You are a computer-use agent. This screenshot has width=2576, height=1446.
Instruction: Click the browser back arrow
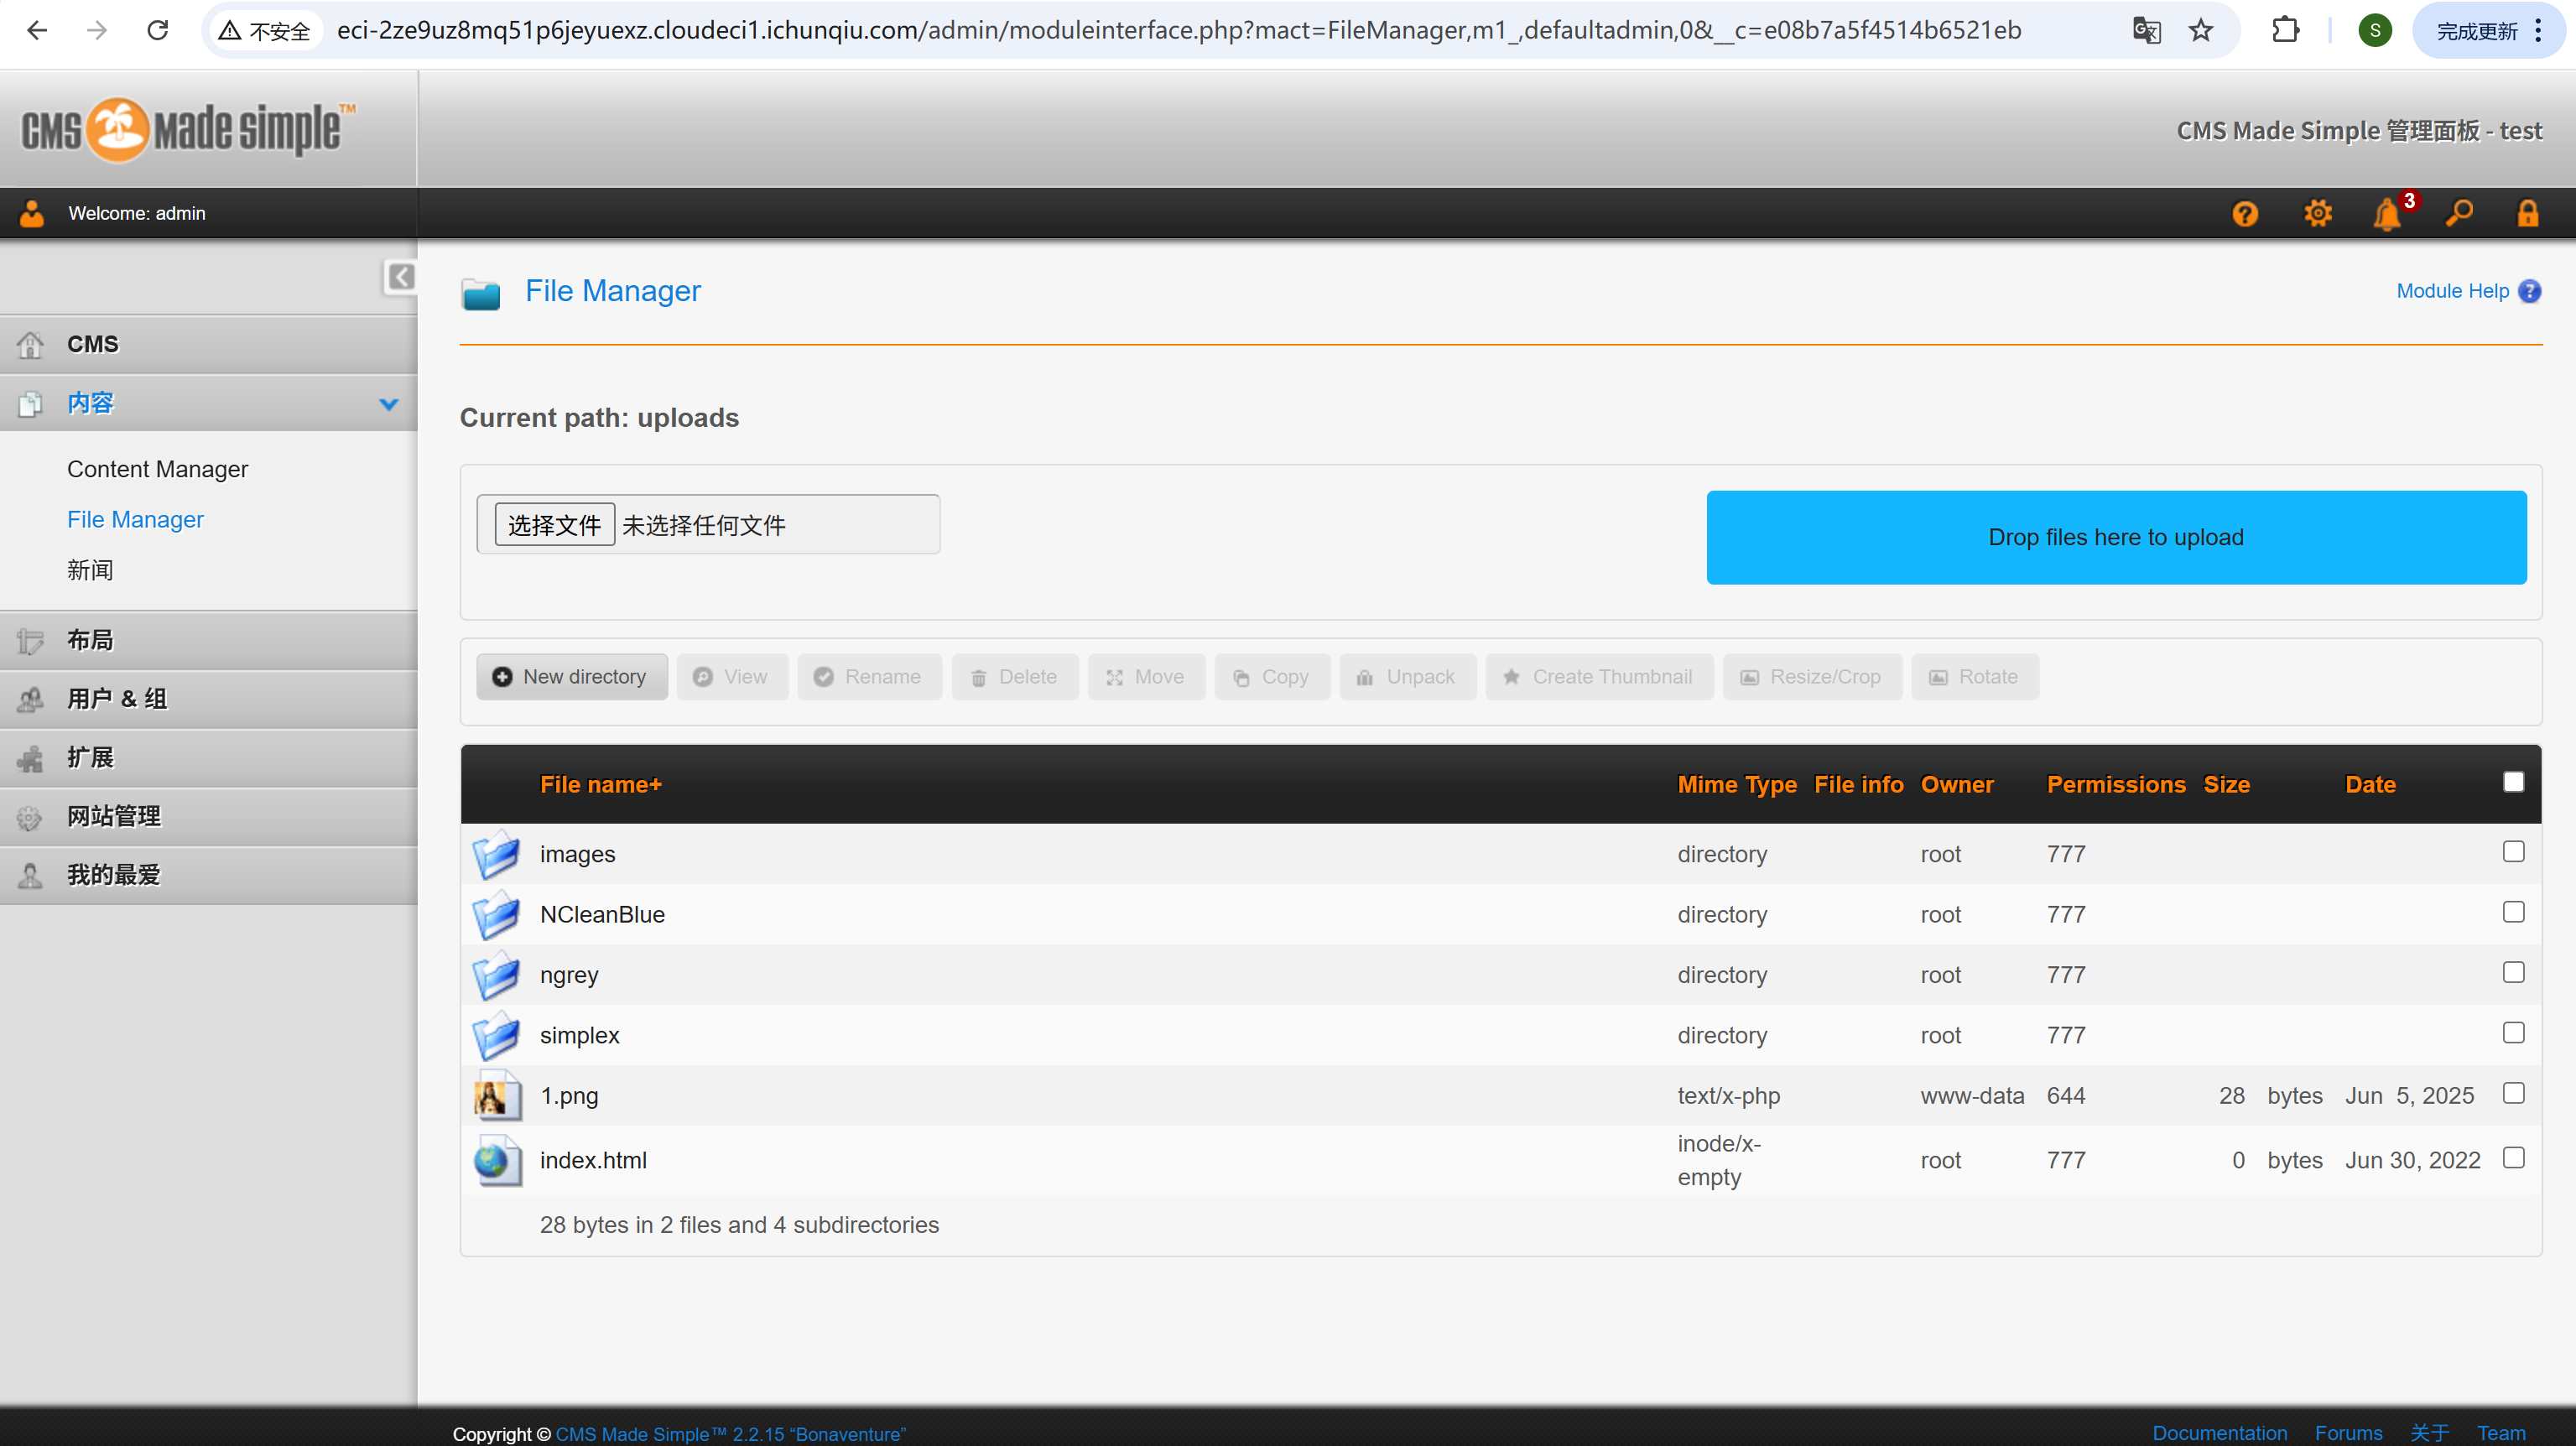tap(37, 30)
